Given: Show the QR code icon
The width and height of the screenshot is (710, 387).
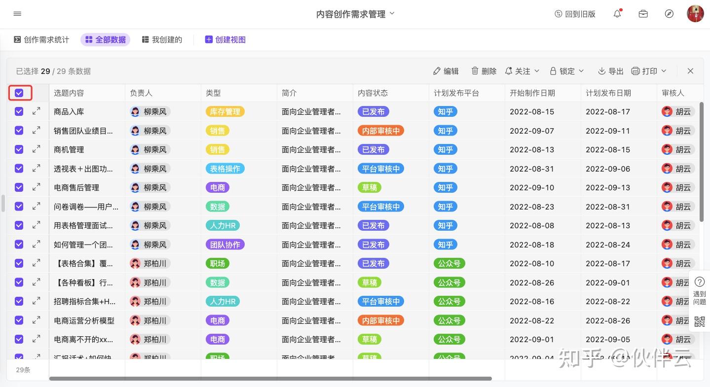Looking at the screenshot, I should pyautogui.click(x=699, y=321).
